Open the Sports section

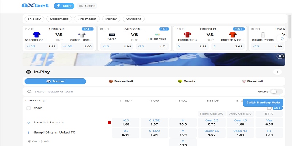(x=64, y=6)
